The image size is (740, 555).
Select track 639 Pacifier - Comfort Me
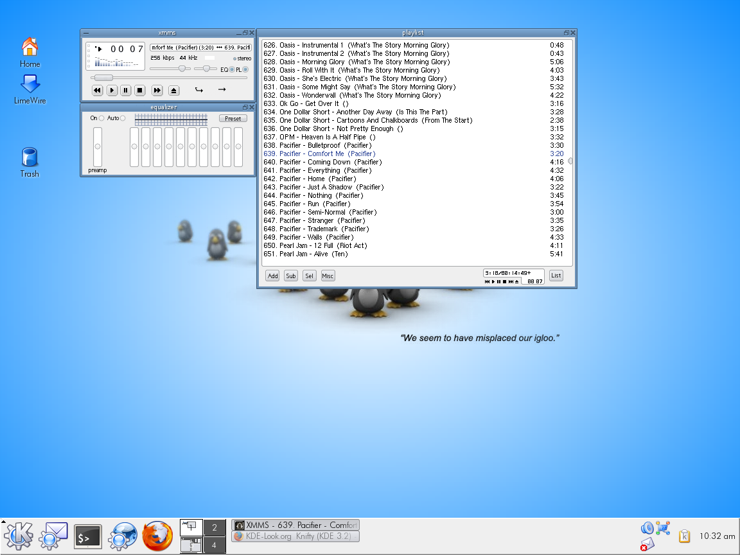[x=414, y=154]
